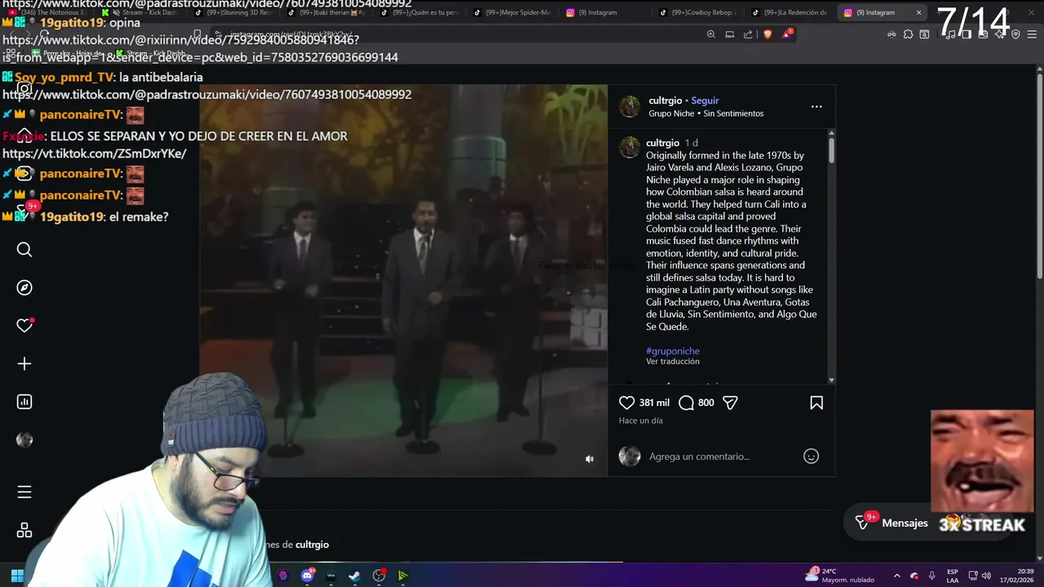
Task: Focus the Agrega un comentario field
Action: (722, 457)
